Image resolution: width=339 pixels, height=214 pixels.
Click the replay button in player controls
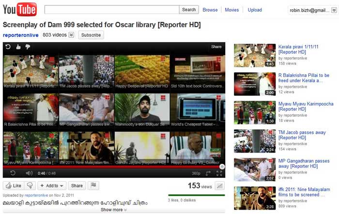point(13,173)
